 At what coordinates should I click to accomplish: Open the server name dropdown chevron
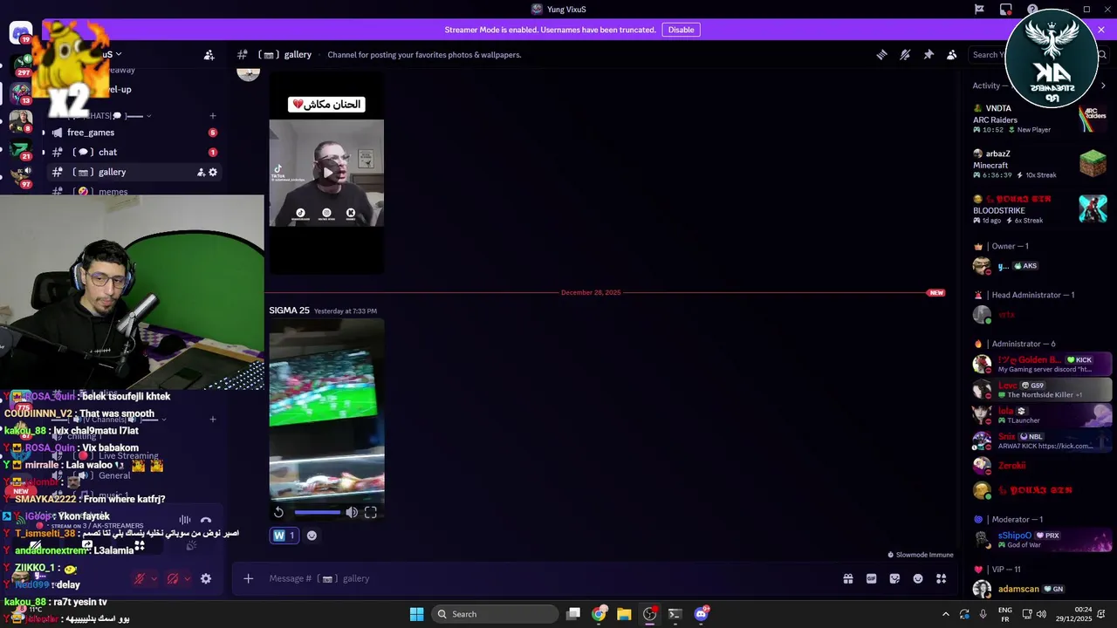tap(119, 54)
